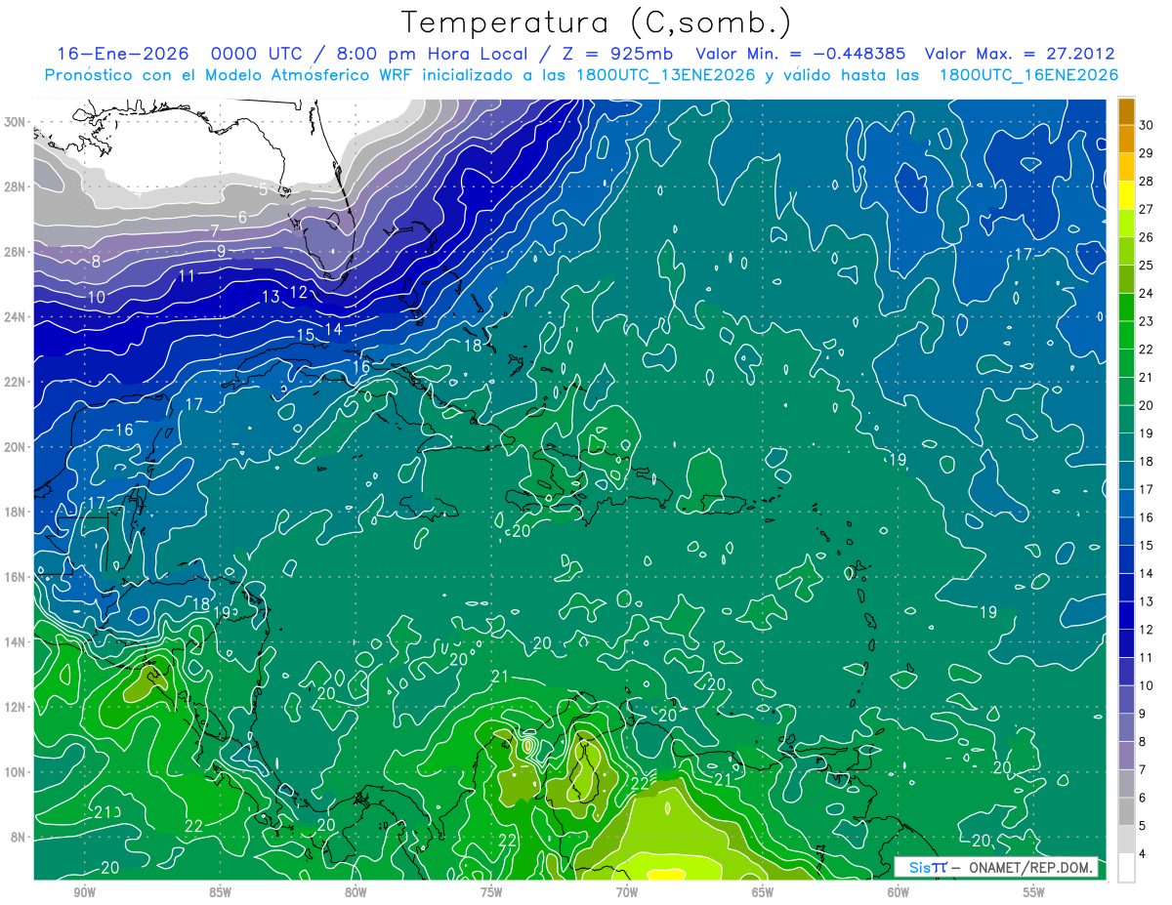Click the contour label '13' in the Gulf
1172x905 pixels.
271,297
